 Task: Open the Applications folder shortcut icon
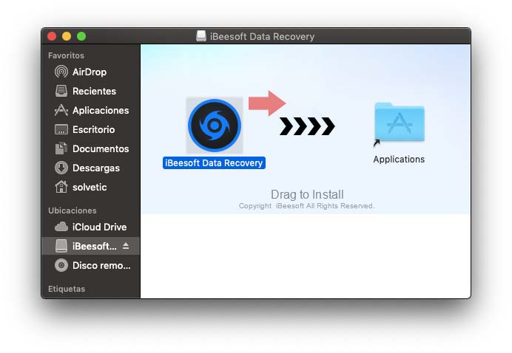coord(400,123)
